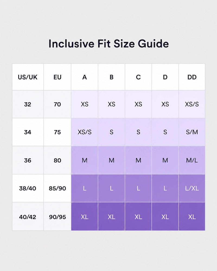The width and height of the screenshot is (217, 271).
Task: Select the M cell under column B
Action: click(x=111, y=160)
